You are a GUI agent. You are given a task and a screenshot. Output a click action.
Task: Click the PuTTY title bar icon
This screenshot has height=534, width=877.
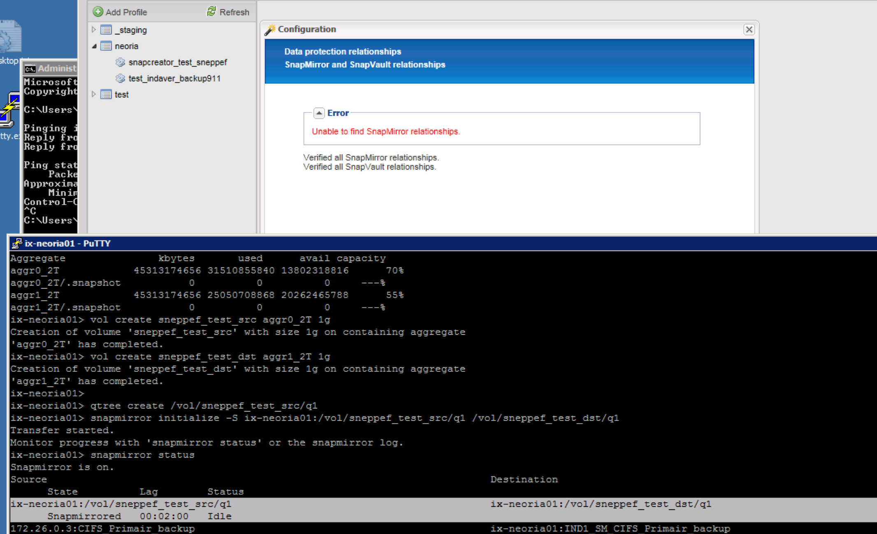click(x=17, y=244)
